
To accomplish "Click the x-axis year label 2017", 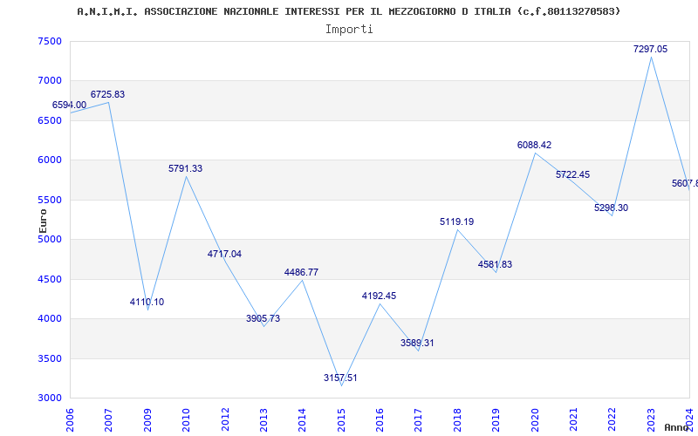I will point(419,419).
